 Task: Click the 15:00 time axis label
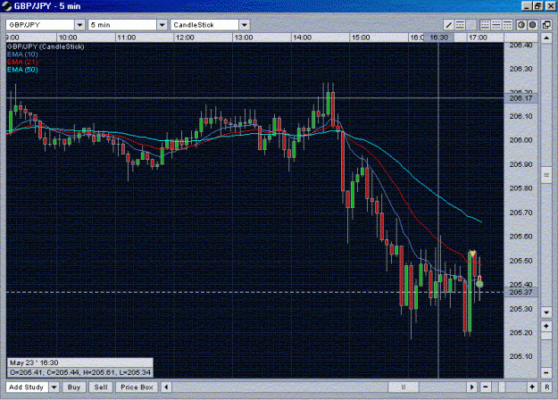(x=361, y=37)
